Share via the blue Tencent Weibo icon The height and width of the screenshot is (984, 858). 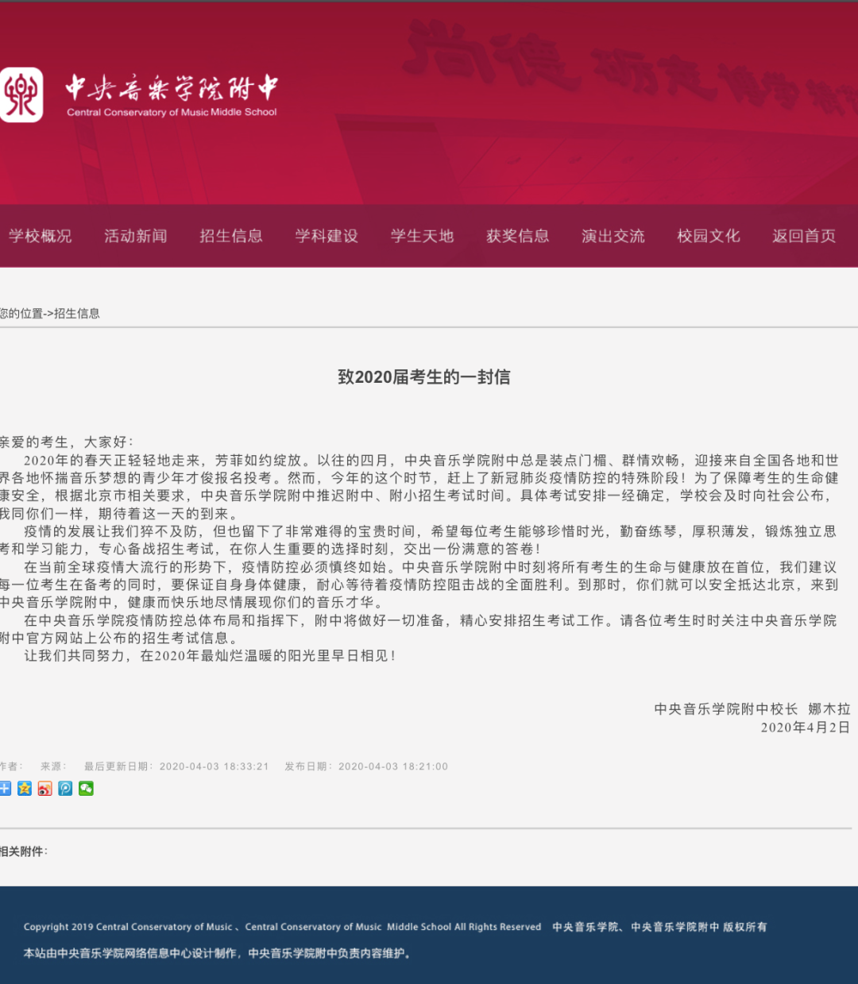[x=65, y=788]
